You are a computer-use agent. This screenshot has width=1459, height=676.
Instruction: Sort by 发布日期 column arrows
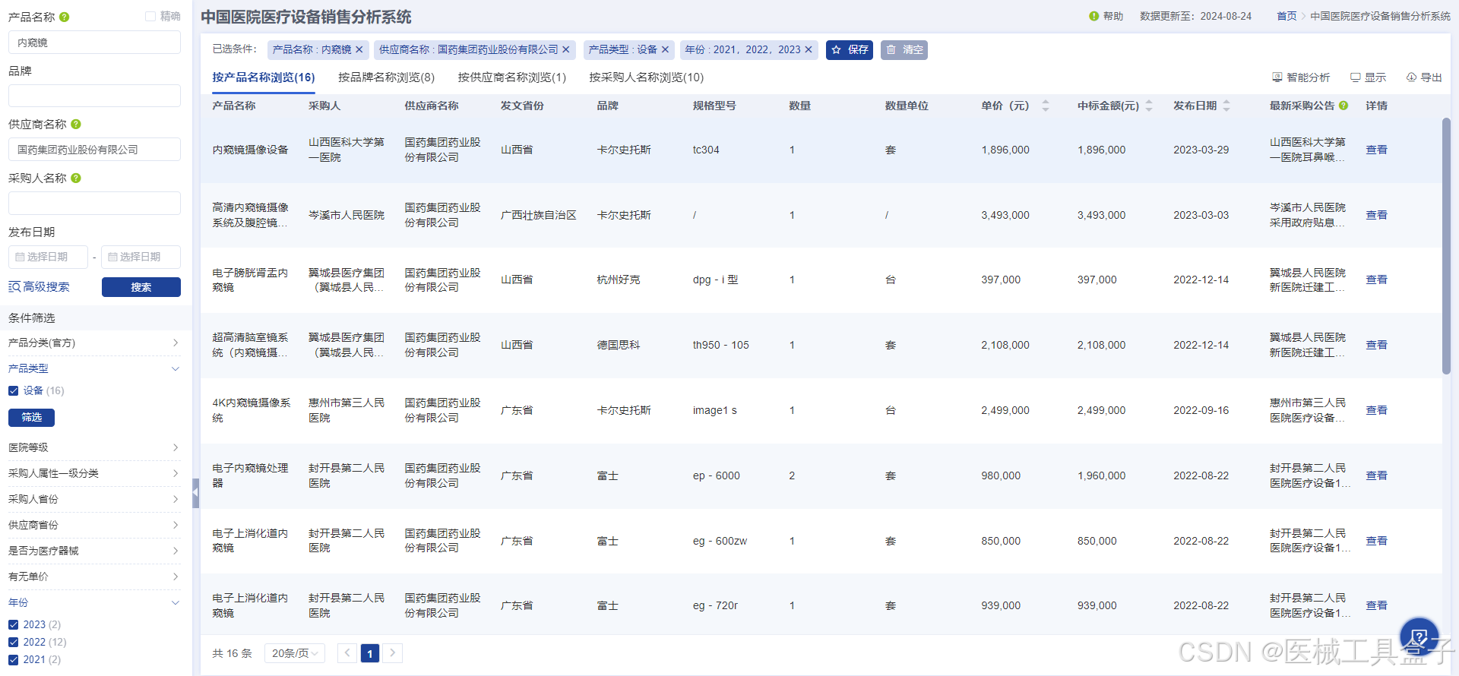(1226, 106)
